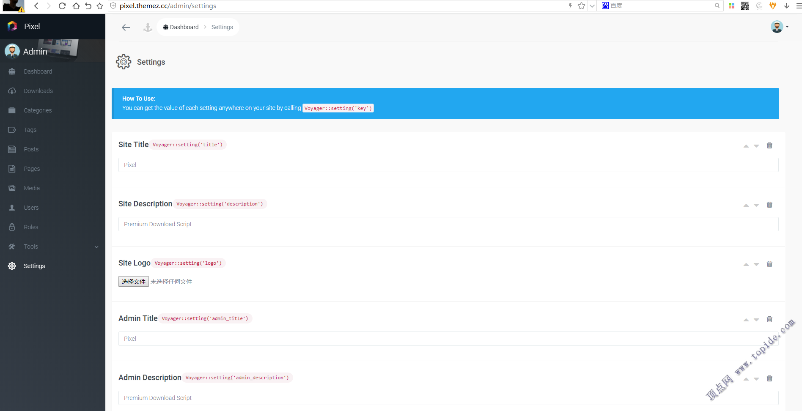Click the Dashboard breadcrumb link
This screenshot has height=411, width=802.
[181, 27]
